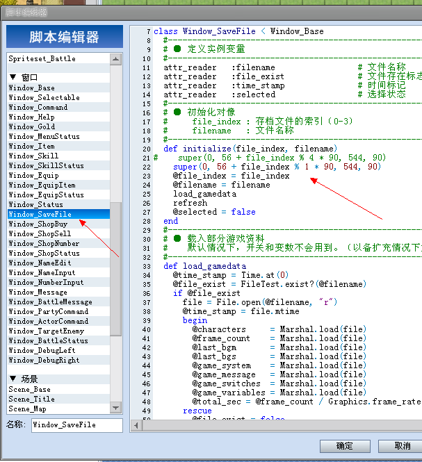This screenshot has height=462, width=422.
Task: Click code line '@time_stamp = Time.at(0)'
Action: coord(231,275)
